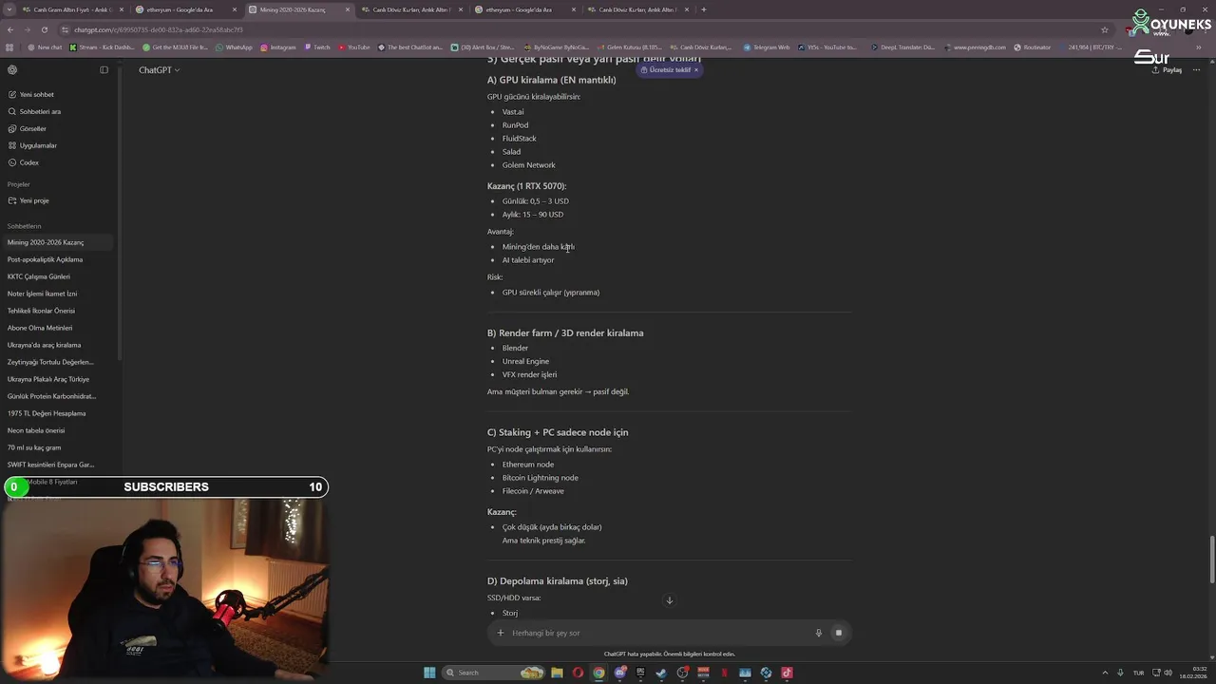Open Ukrayna'da araç kiralama chat
Image resolution: width=1216 pixels, height=684 pixels.
coord(57,345)
